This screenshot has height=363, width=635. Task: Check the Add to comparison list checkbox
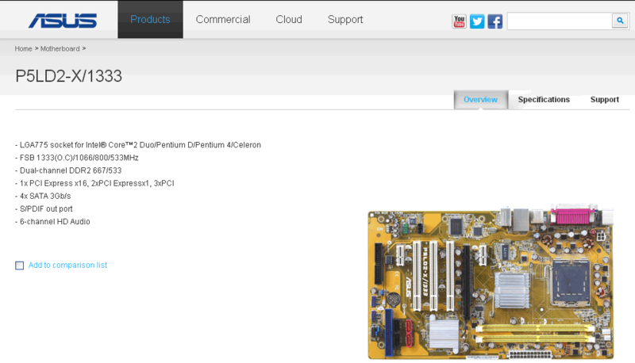(x=20, y=266)
